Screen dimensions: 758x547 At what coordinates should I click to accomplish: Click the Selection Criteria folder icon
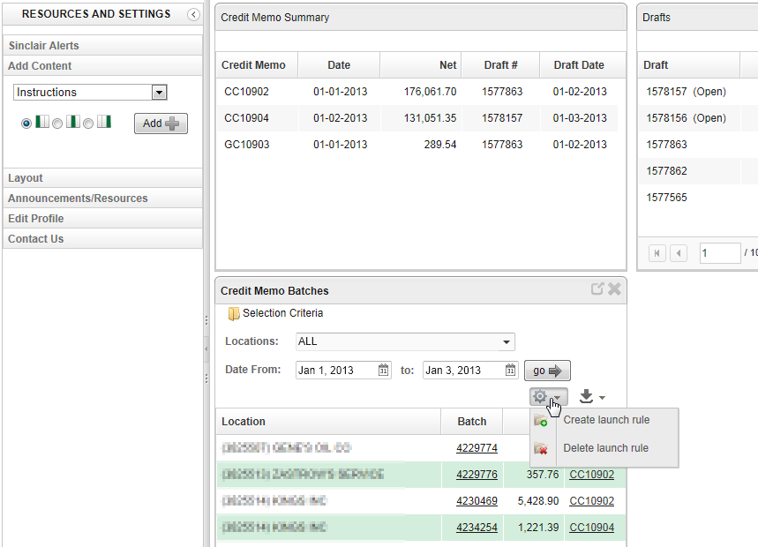tap(234, 313)
